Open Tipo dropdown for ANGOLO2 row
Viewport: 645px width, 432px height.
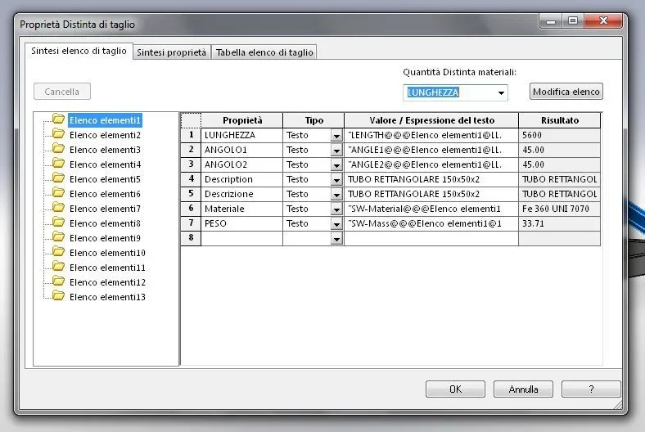coord(336,165)
